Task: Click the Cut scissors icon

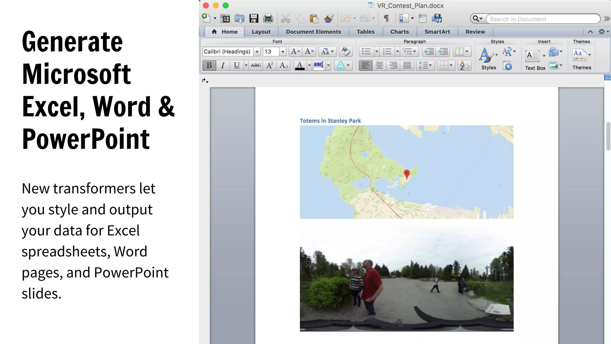Action: pyautogui.click(x=285, y=19)
